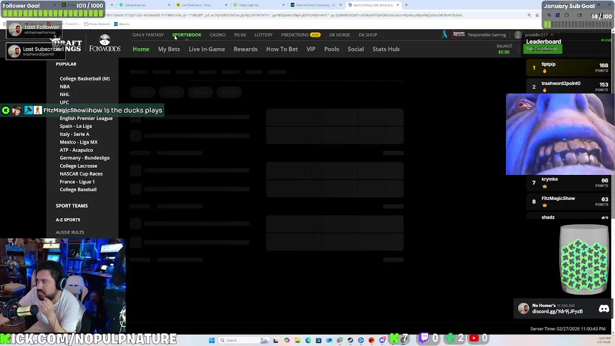Open English Premier League odds
Screen dimensions: 615x346
coord(86,118)
